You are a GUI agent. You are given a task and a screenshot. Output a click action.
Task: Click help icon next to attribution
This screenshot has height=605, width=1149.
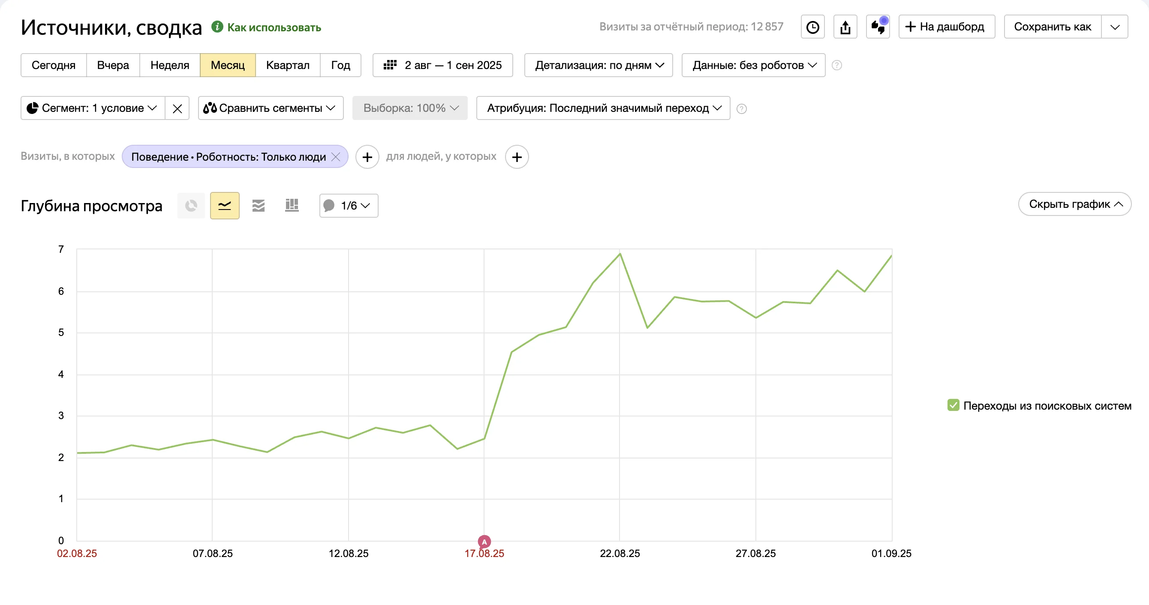click(741, 109)
